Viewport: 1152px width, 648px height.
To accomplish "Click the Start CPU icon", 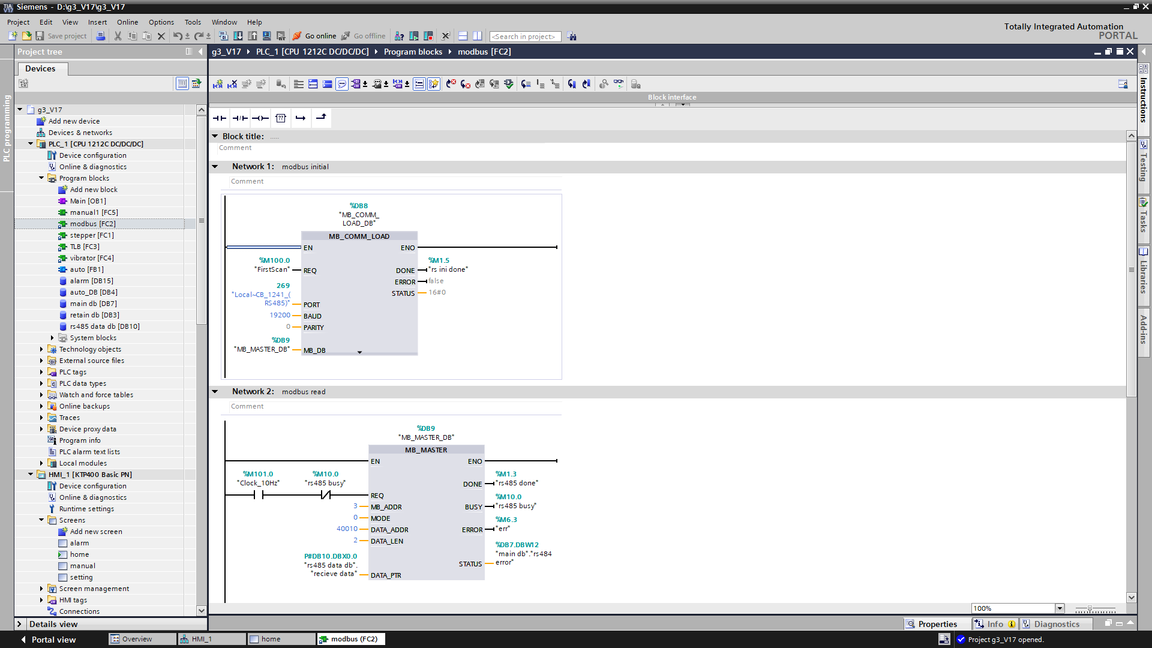I will [x=414, y=36].
